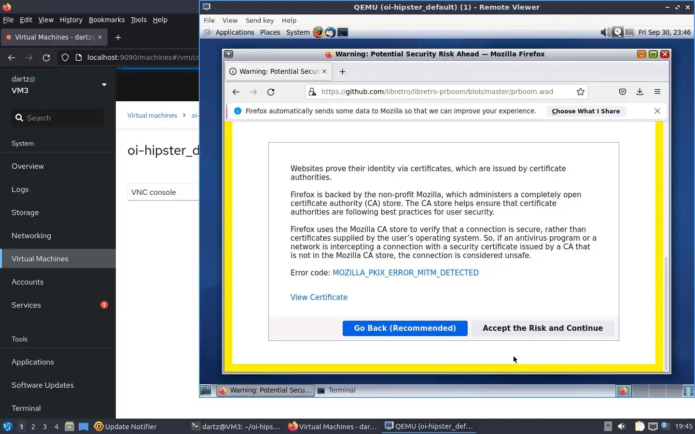This screenshot has height=434, width=695.
Task: Click the show desktop button in guest bottom panel
Action: coord(206,390)
